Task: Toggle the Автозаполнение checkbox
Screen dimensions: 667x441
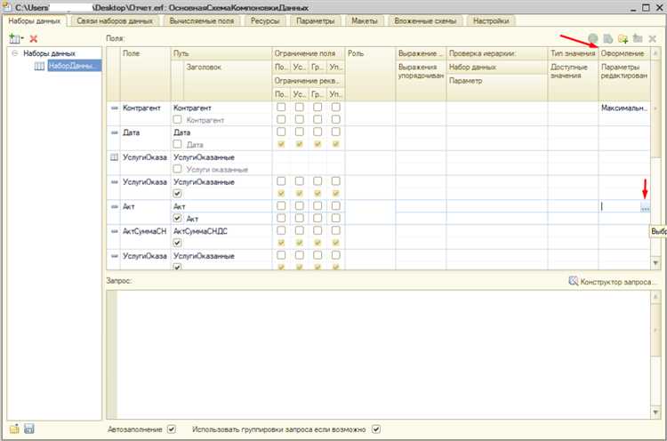Action: click(x=172, y=429)
